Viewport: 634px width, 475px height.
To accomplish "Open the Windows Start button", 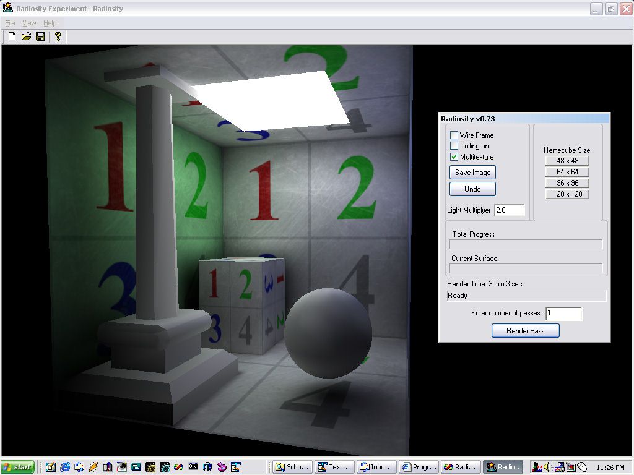I will tap(18, 467).
